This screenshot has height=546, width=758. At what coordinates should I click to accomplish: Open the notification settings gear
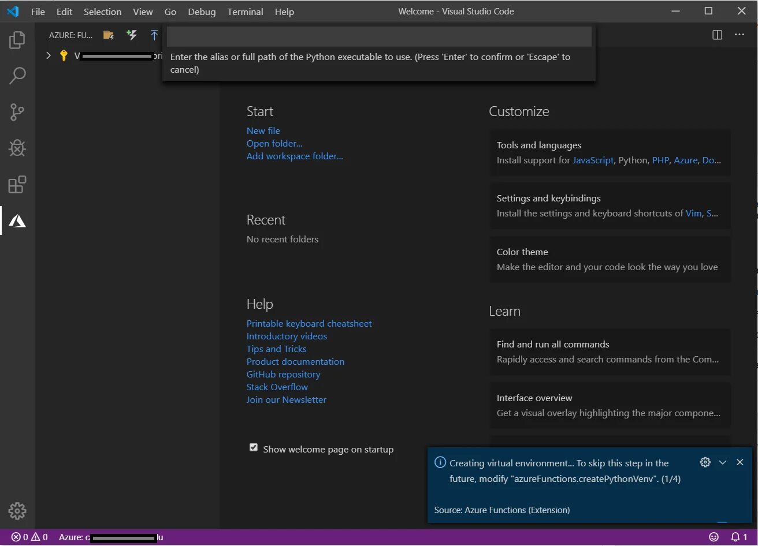tap(705, 462)
